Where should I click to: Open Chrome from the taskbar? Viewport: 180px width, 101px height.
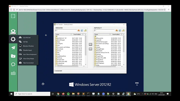point(58,94)
